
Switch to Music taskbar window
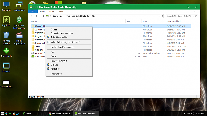point(34,114)
